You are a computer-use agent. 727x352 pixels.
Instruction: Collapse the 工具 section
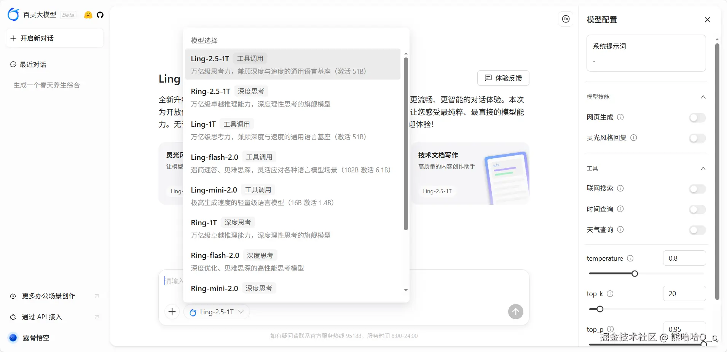point(703,169)
